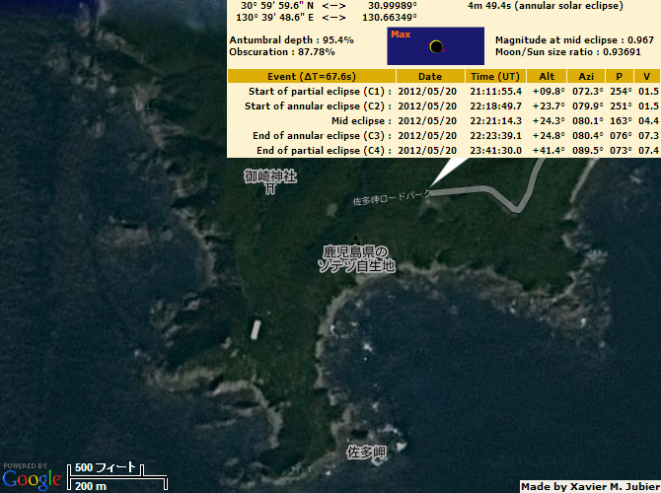Click the Obscuration : 87.78% text
The image size is (661, 493).
[x=281, y=51]
